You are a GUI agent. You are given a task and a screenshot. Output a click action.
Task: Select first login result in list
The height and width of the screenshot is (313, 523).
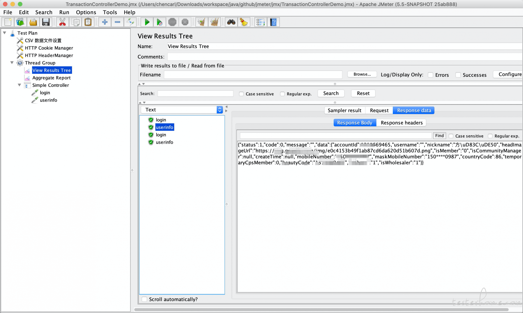[x=161, y=120]
